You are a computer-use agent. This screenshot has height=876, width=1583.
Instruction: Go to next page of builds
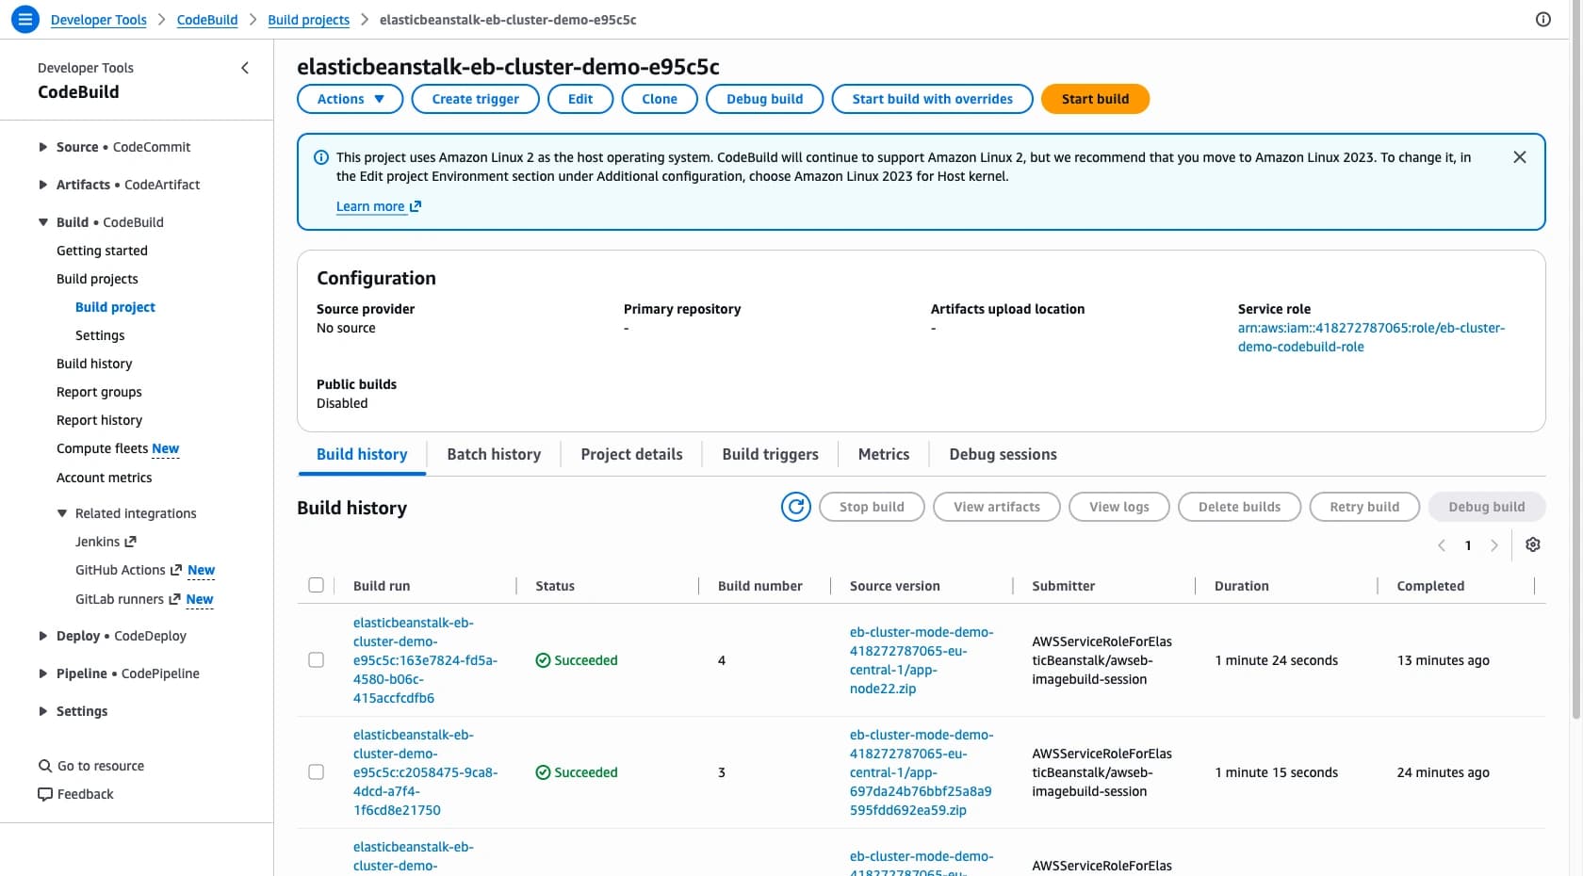[1494, 545]
